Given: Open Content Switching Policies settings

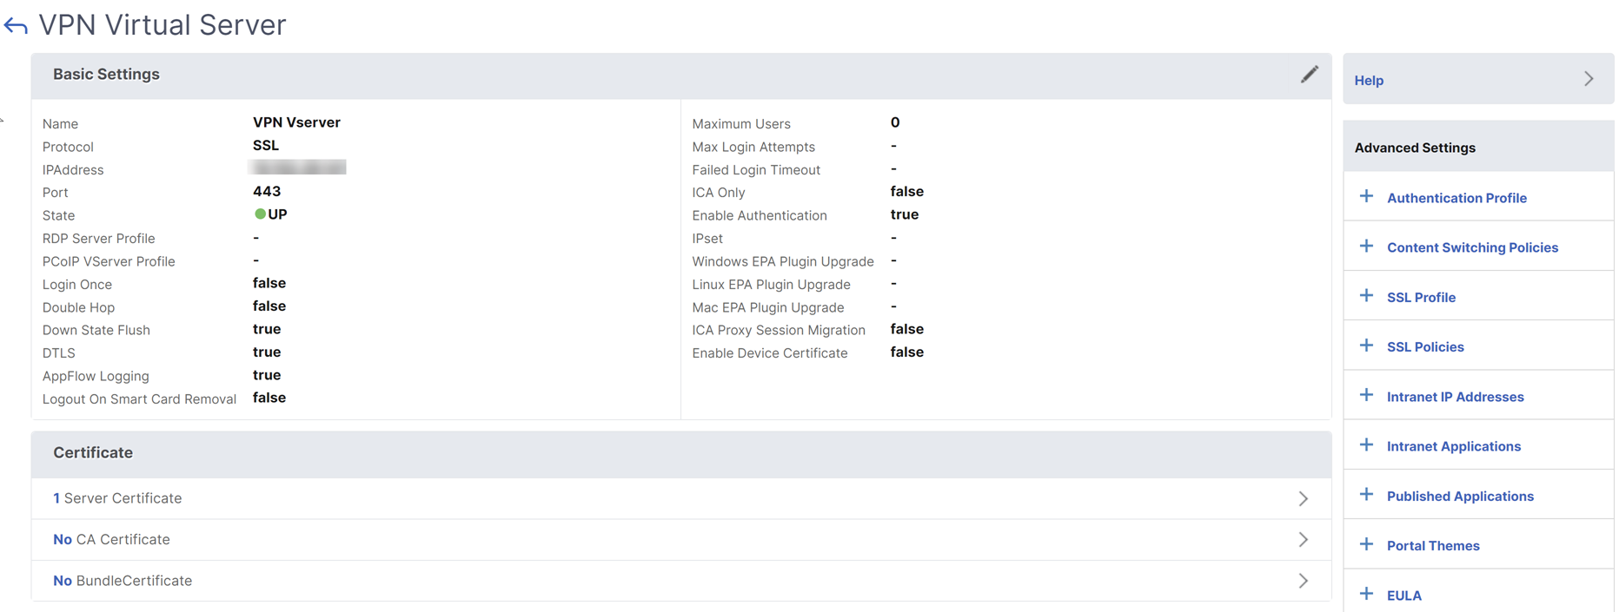Looking at the screenshot, I should (1472, 247).
